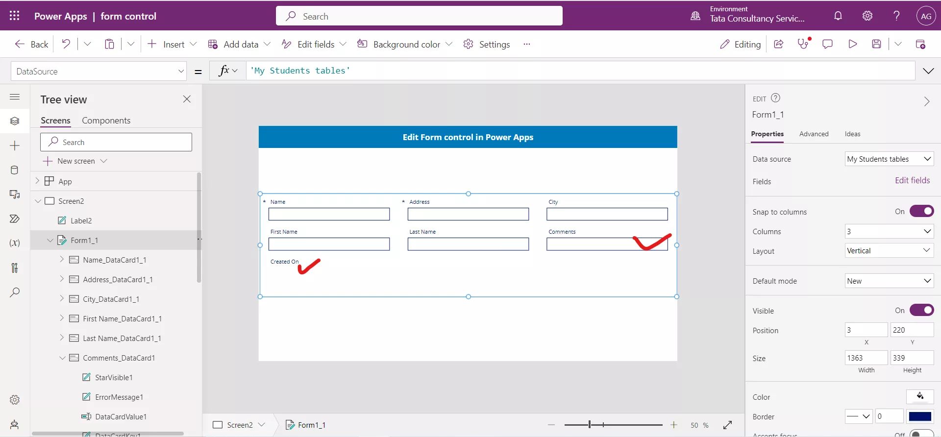Click the Share icon in toolbar
This screenshot has width=941, height=437.
[x=778, y=44]
